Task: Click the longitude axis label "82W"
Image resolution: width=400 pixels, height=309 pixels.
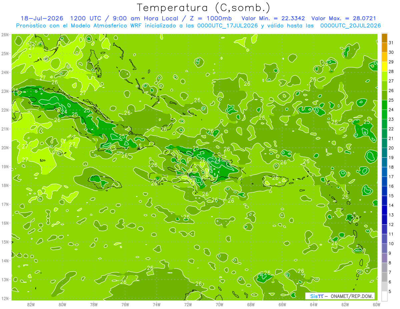Action: click(31, 304)
